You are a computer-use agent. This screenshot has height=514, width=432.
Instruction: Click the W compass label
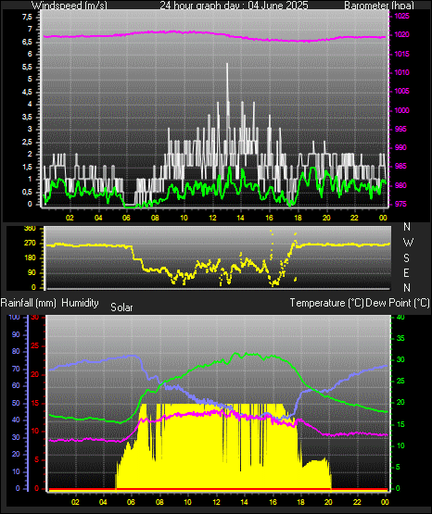(x=408, y=243)
